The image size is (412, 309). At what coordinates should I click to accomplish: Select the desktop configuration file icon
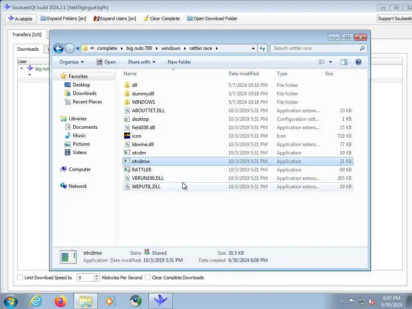tap(127, 119)
